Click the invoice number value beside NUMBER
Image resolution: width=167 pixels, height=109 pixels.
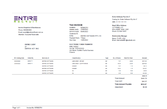(x=84, y=27)
